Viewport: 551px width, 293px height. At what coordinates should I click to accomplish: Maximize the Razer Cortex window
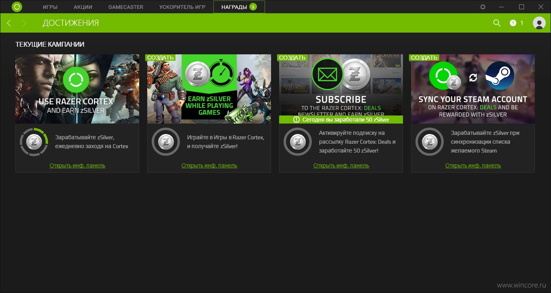(x=522, y=7)
